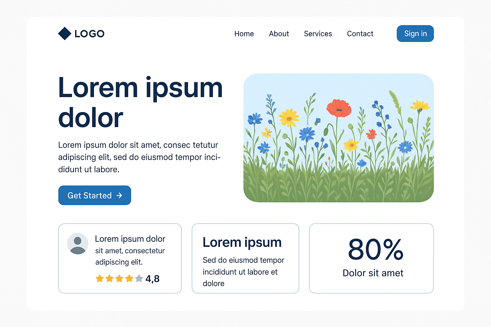This screenshot has height=327, width=491.
Task: Click the user avatar icon
Action: tap(78, 244)
